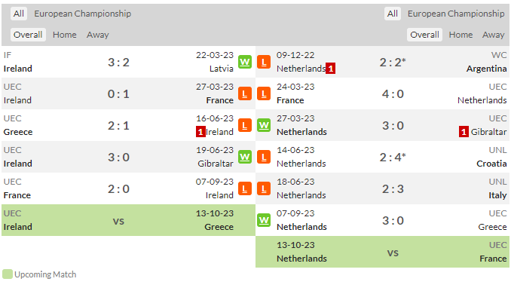
Task: Click the L badge for Ireland vs France 0:1
Action: click(x=245, y=93)
